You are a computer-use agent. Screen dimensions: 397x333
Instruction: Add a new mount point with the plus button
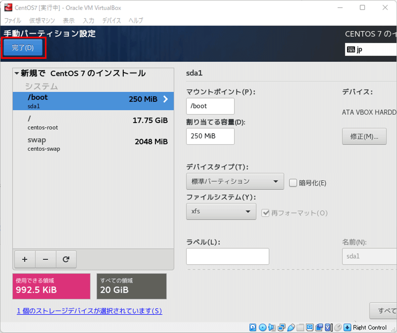24,259
